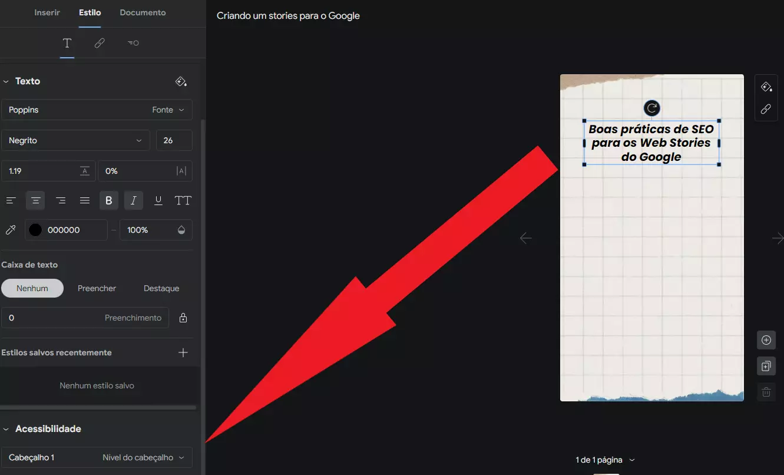
Task: Open the Cabeçalho 1 heading level dropdown
Action: click(97, 457)
